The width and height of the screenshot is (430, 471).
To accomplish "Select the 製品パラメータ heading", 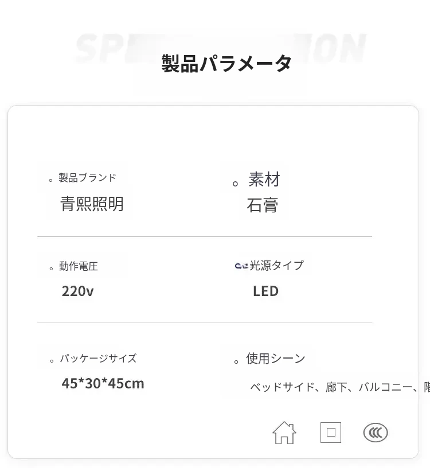I will pos(226,64).
